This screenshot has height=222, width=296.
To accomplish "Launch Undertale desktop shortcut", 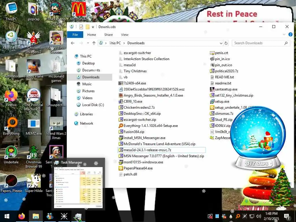I will [11, 155].
